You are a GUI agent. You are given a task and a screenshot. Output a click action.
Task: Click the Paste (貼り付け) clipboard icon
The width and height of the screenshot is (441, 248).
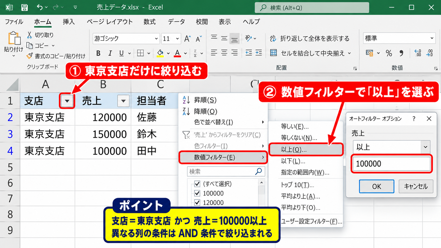pyautogui.click(x=14, y=38)
